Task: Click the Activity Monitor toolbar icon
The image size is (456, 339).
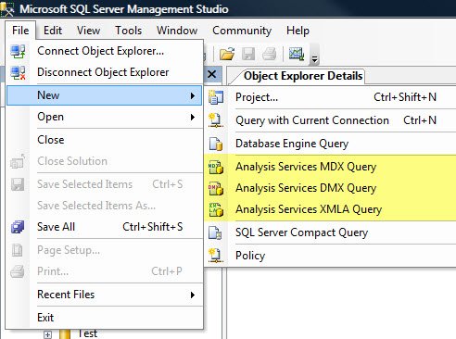Action: (x=297, y=54)
